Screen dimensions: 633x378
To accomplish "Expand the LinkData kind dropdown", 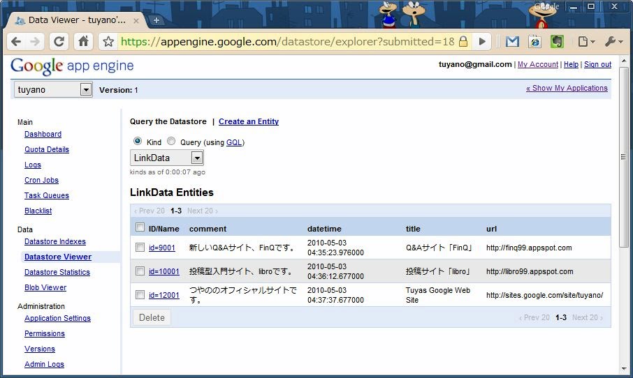I will (196, 158).
